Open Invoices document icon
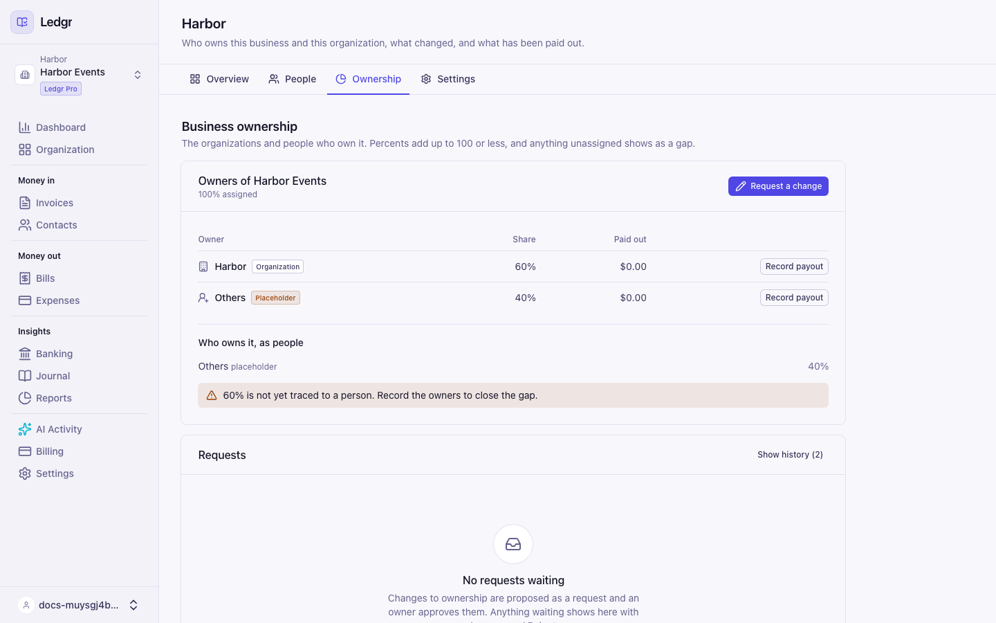This screenshot has height=623, width=996. click(x=25, y=203)
